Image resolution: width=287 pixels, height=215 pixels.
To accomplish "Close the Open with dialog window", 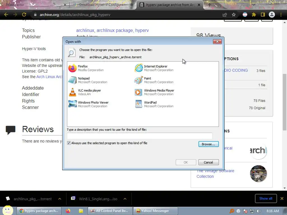I will pos(217,41).
